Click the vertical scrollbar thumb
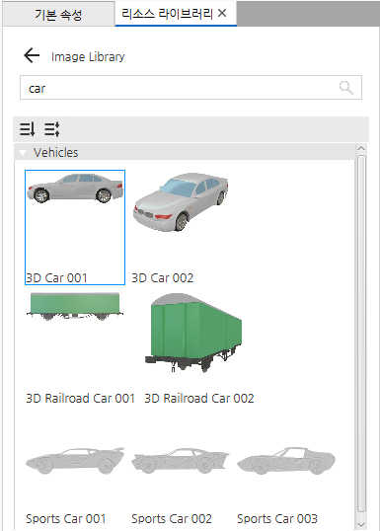This screenshot has height=531, width=380. click(x=361, y=334)
